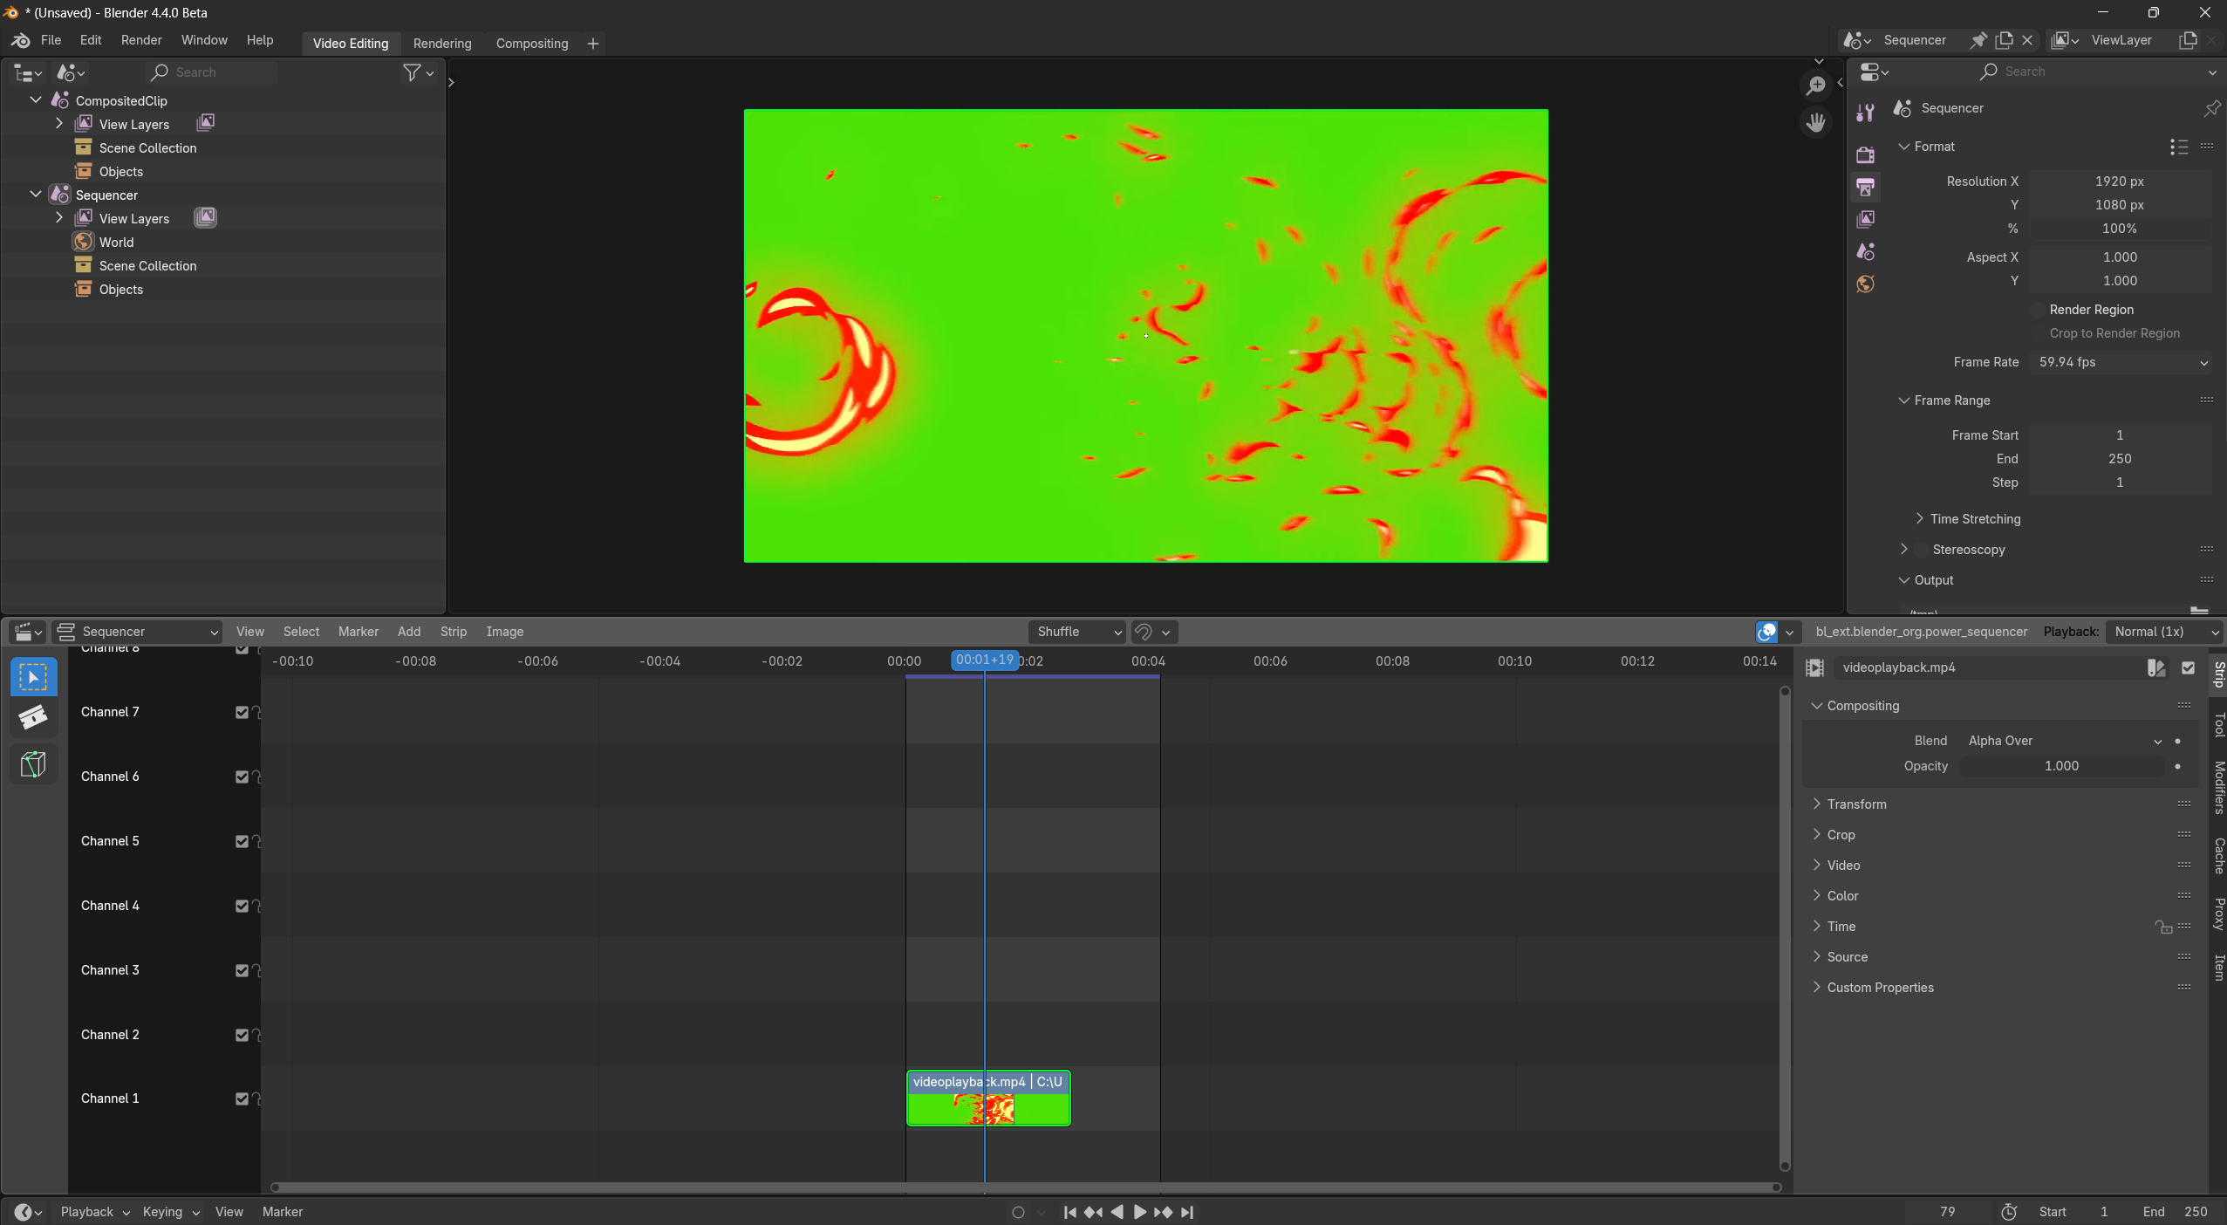Toggle the videoplayback.mp4 strip mute checkbox
Screen dimensions: 2227x1225
[x=2188, y=667]
